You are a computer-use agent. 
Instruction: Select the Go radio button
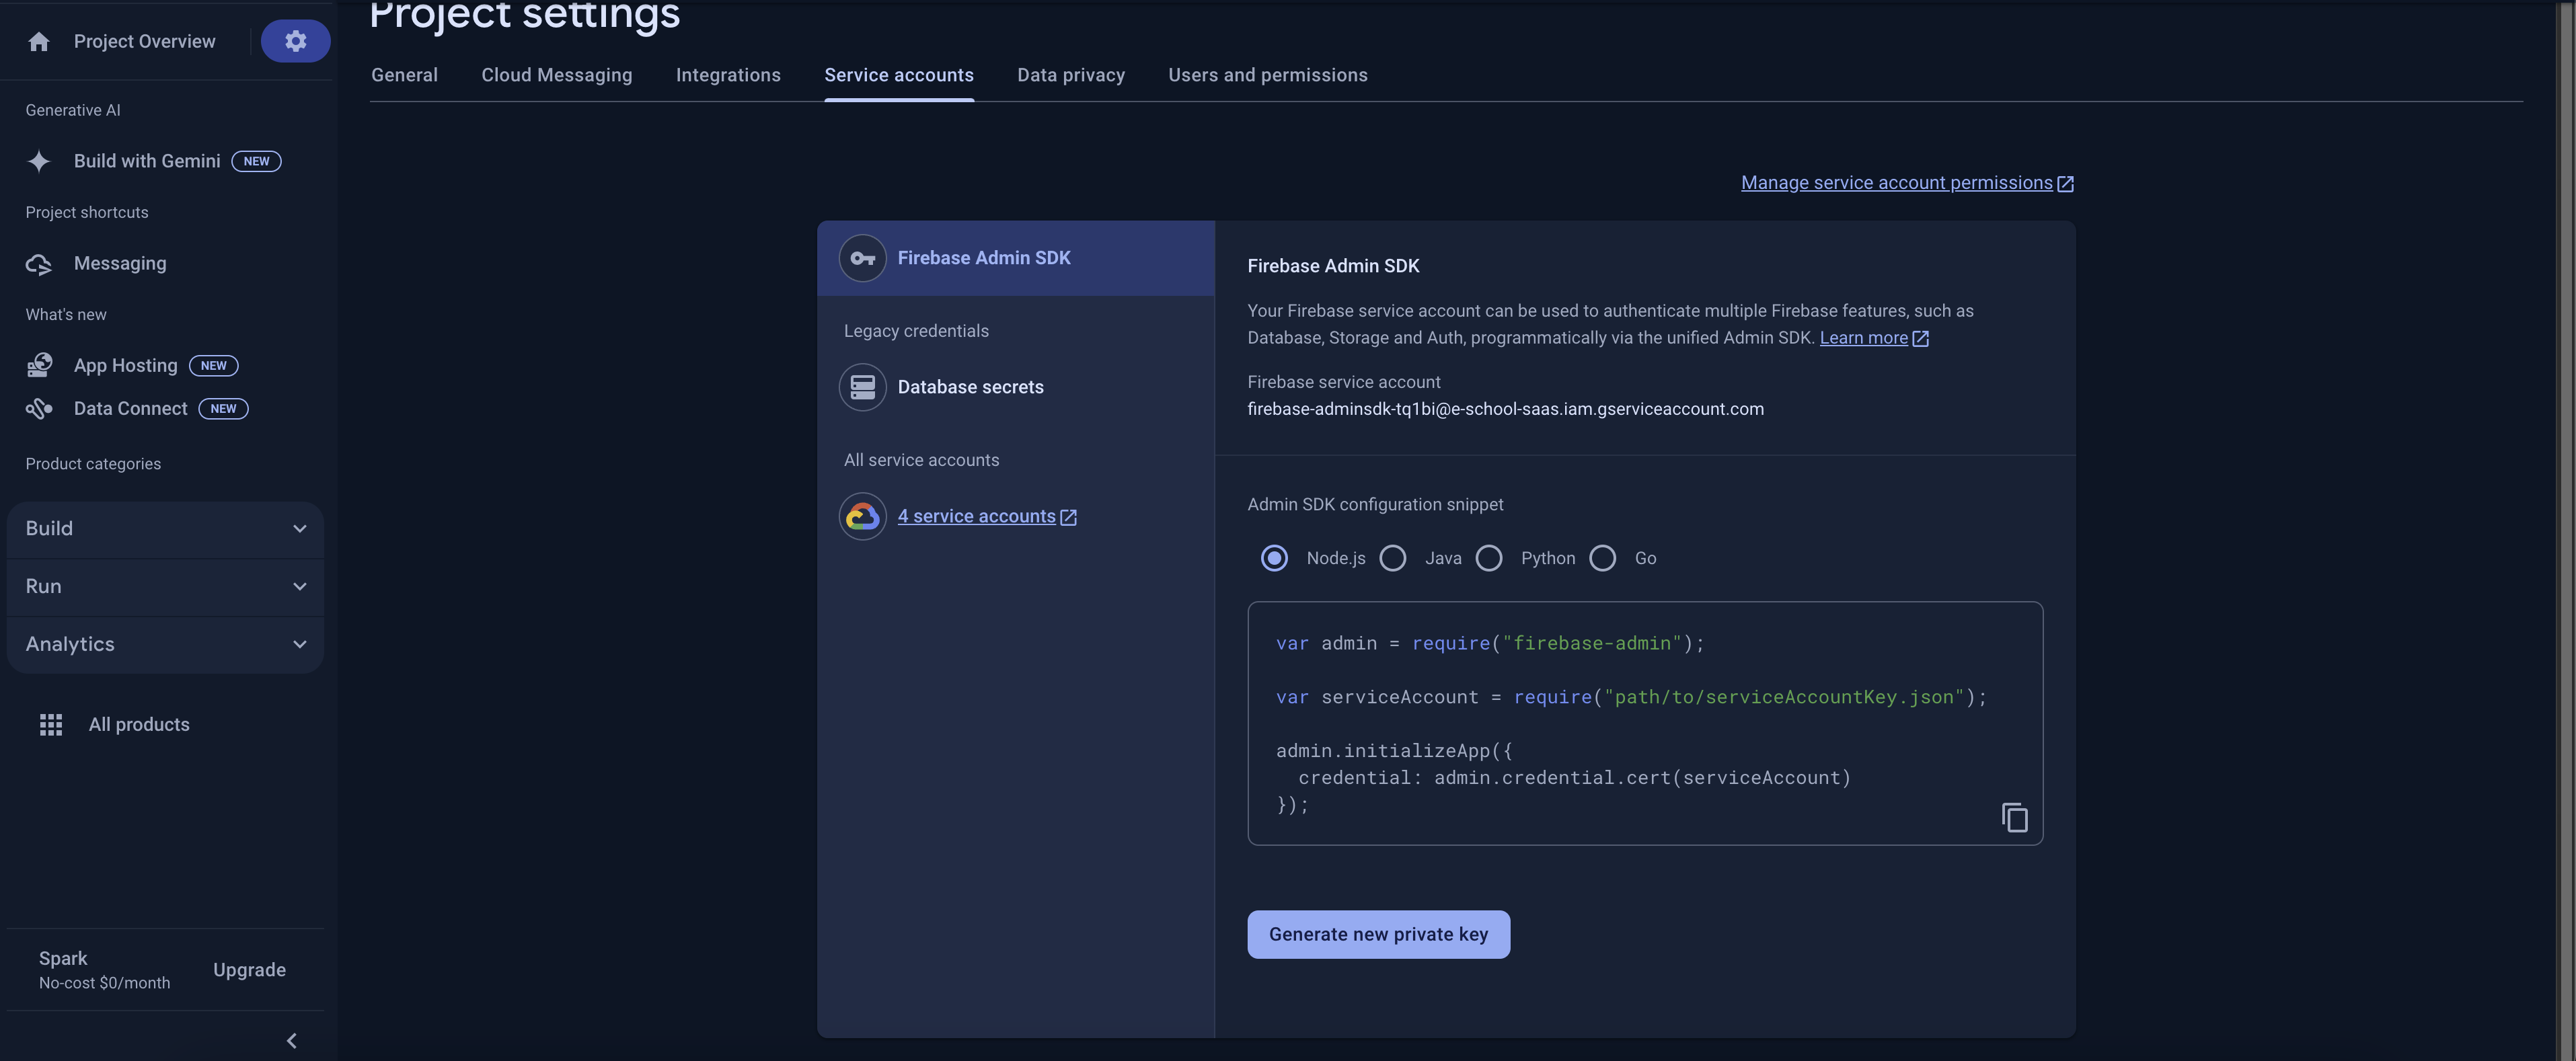coord(1604,558)
